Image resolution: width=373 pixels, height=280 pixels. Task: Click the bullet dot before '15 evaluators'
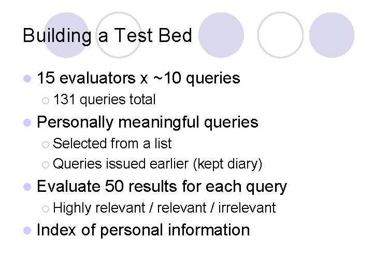(x=27, y=79)
